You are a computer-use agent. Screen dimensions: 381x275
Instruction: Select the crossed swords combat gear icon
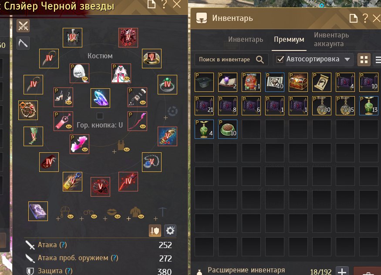click(x=23, y=26)
